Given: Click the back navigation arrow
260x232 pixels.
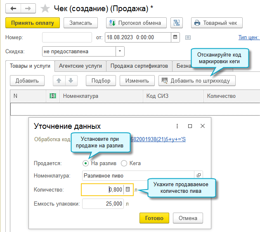Looking at the screenshot, I should (x=13, y=8).
